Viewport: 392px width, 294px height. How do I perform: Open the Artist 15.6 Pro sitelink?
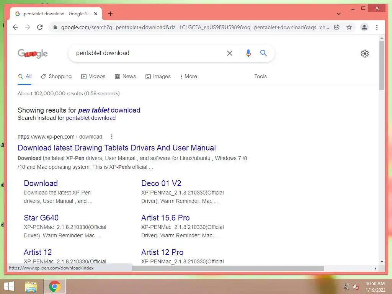[x=165, y=218]
